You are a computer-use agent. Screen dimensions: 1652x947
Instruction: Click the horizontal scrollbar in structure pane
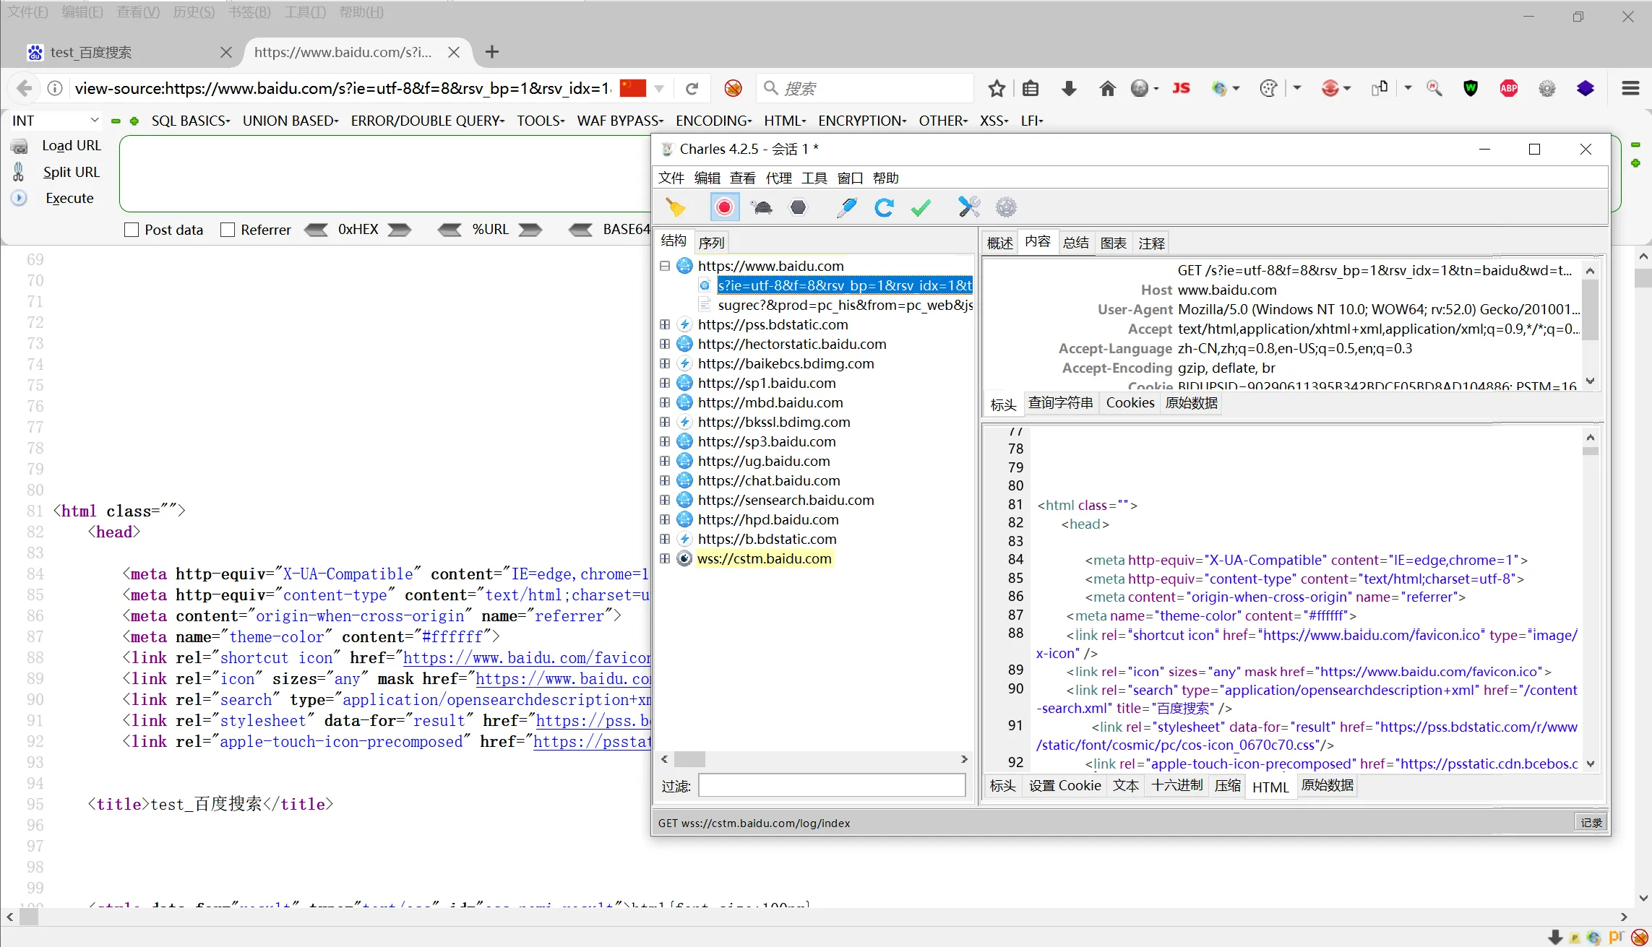pos(690,759)
